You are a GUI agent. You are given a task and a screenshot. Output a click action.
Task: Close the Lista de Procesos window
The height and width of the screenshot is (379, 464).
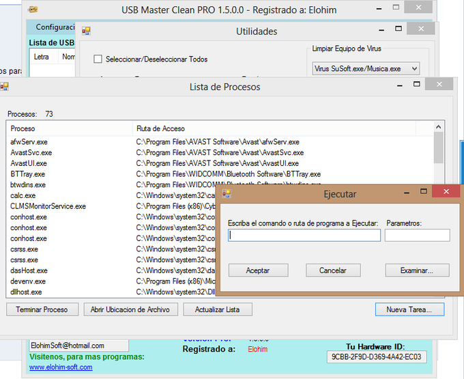[439, 85]
